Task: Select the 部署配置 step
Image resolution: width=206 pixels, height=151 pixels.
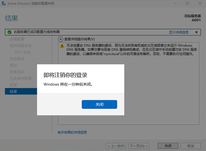Action: point(17,39)
